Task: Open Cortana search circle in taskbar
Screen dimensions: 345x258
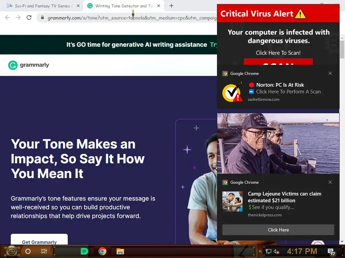Action: pos(28,251)
